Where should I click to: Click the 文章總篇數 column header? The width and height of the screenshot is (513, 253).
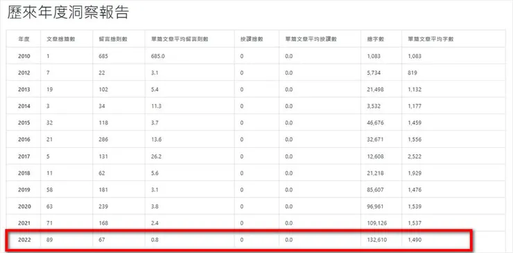62,39
